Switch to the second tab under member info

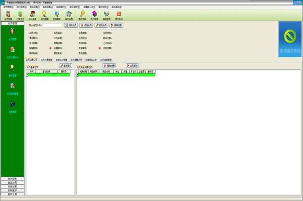(46, 60)
